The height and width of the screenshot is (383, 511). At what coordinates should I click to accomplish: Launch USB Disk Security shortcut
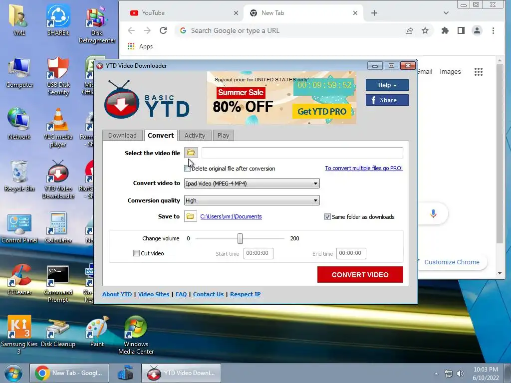pos(58,76)
